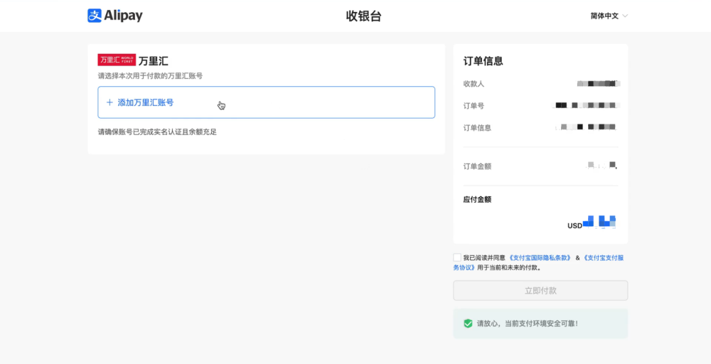
Task: Select the 添加万里汇账号 text label
Action: pyautogui.click(x=146, y=102)
